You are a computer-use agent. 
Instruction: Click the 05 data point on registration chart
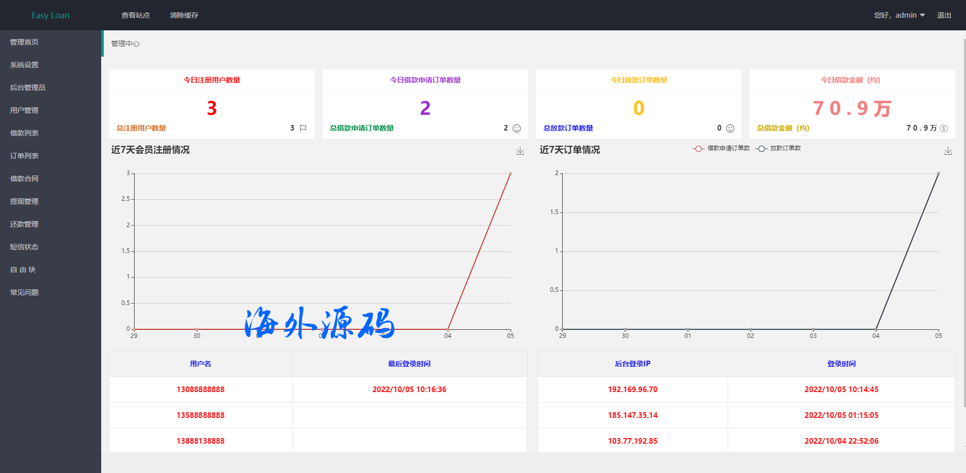point(510,174)
